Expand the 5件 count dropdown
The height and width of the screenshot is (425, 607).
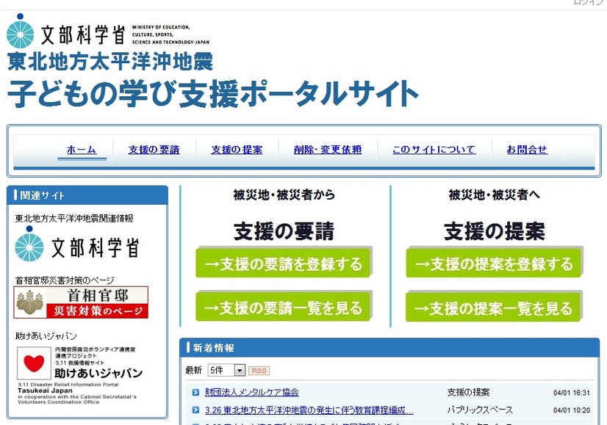[x=226, y=371]
